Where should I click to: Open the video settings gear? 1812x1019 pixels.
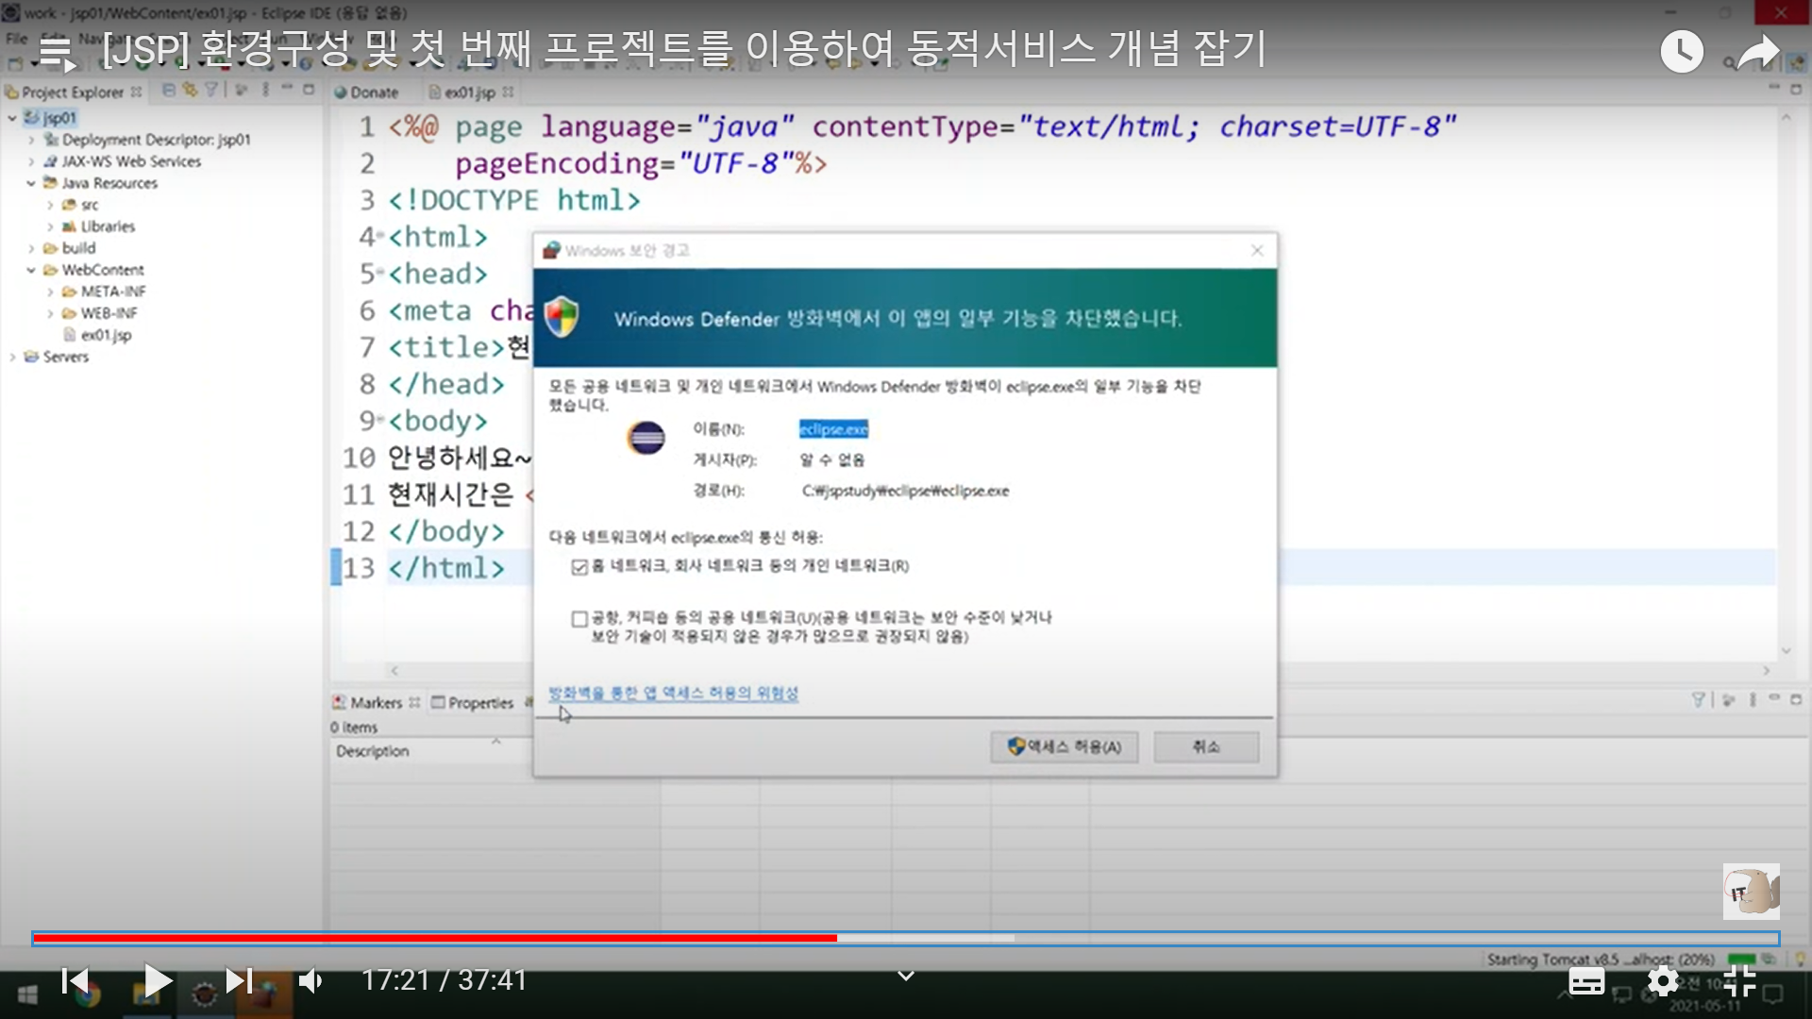pos(1663,981)
